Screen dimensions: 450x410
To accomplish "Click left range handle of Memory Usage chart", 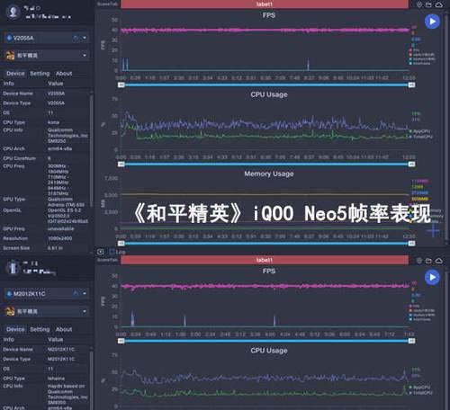I will [x=121, y=244].
